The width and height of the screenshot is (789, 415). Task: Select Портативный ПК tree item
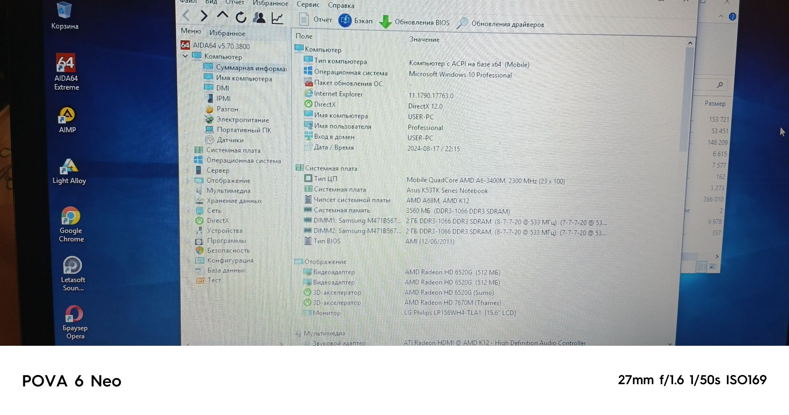click(x=238, y=130)
